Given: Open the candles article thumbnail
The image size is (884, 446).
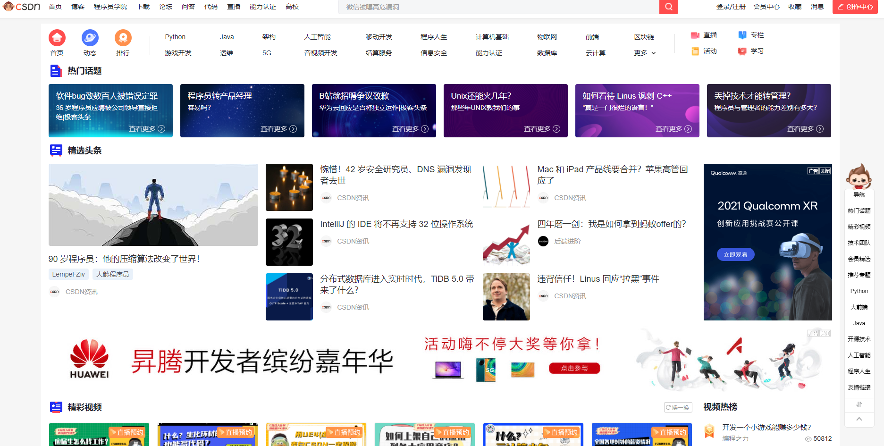Looking at the screenshot, I should tap(289, 187).
